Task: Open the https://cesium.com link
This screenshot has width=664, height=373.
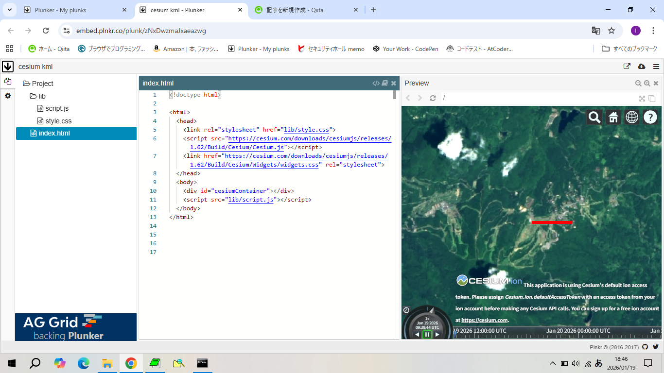Action: [x=484, y=320]
